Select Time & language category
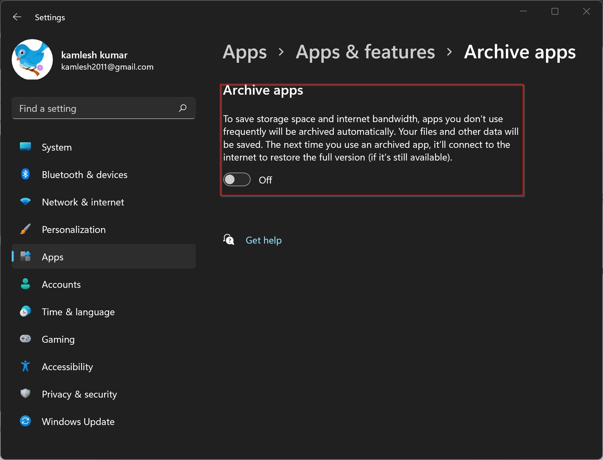 [104, 312]
